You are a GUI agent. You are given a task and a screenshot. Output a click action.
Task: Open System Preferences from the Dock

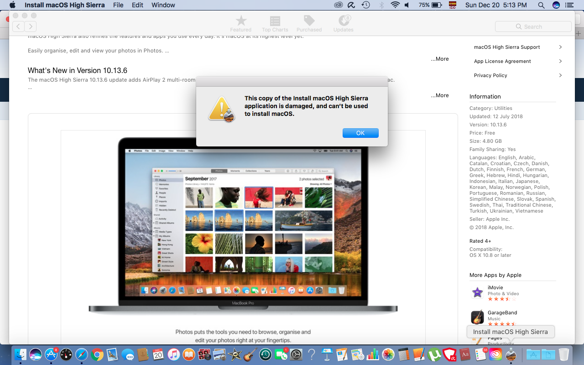tap(296, 355)
